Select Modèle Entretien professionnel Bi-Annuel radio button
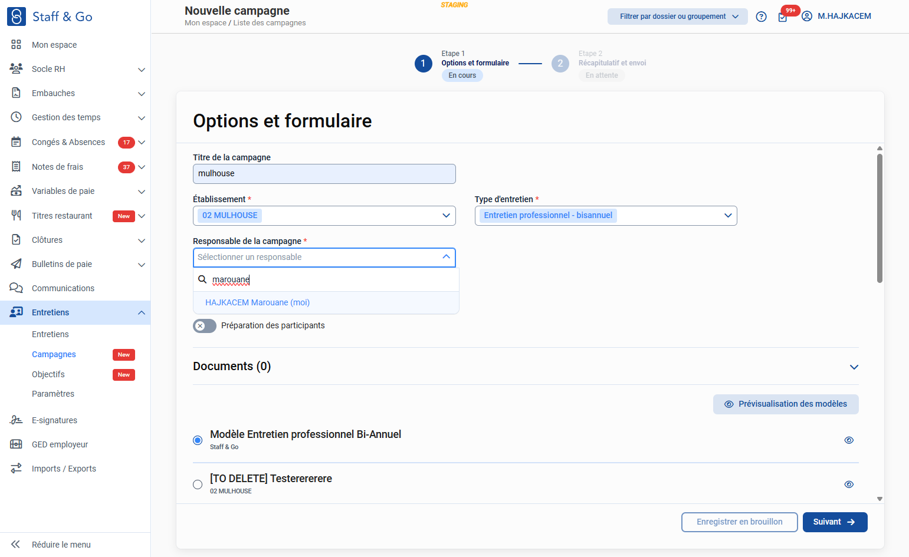909x557 pixels. click(x=198, y=440)
